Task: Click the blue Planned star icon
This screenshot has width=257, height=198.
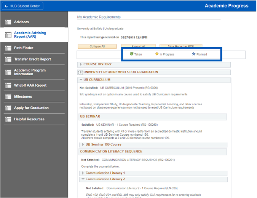Action: click(x=193, y=54)
